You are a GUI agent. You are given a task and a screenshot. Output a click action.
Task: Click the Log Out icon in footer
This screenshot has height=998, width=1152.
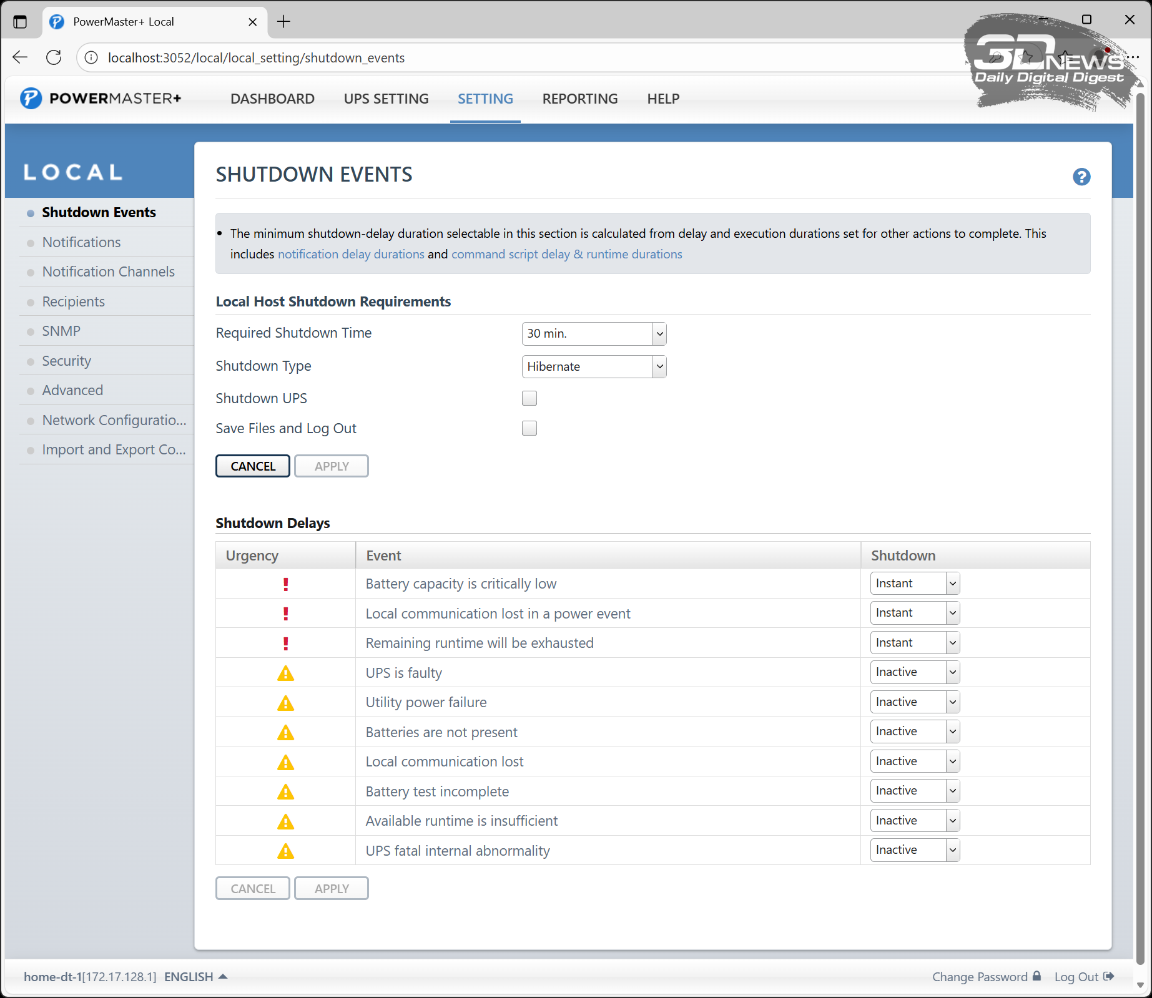1108,976
